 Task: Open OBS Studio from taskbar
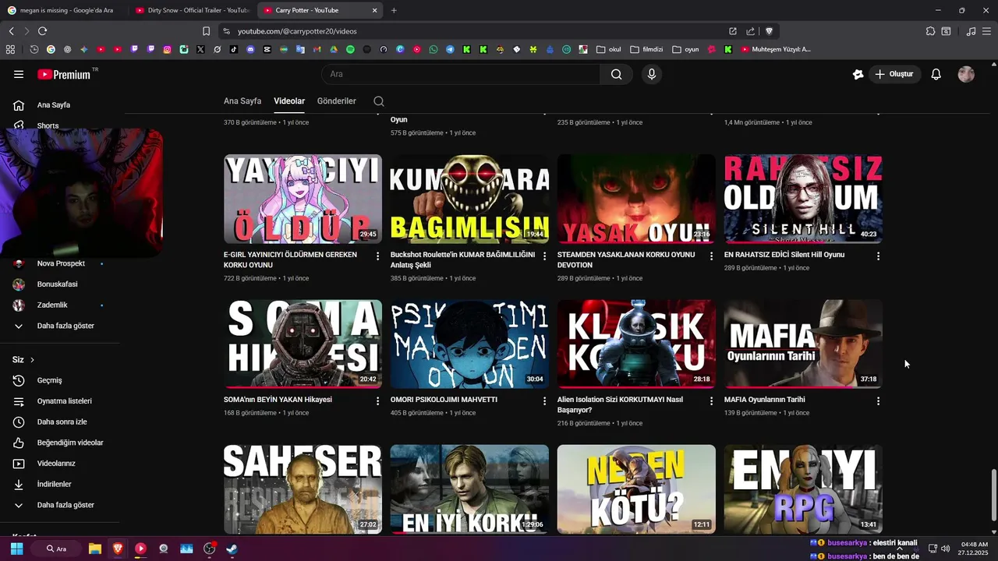tap(209, 549)
